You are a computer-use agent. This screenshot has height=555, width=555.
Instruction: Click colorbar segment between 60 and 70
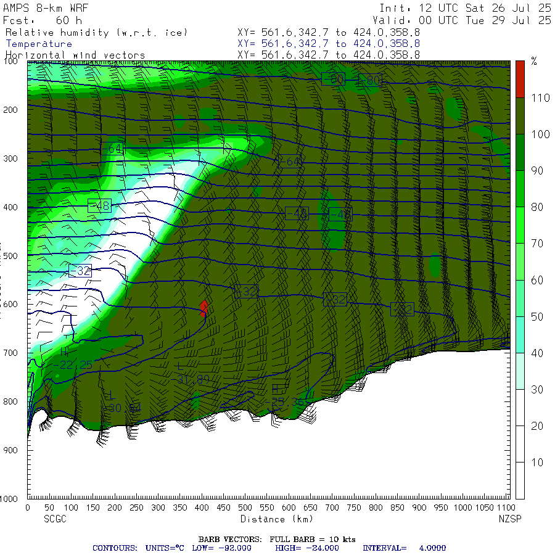(x=520, y=261)
